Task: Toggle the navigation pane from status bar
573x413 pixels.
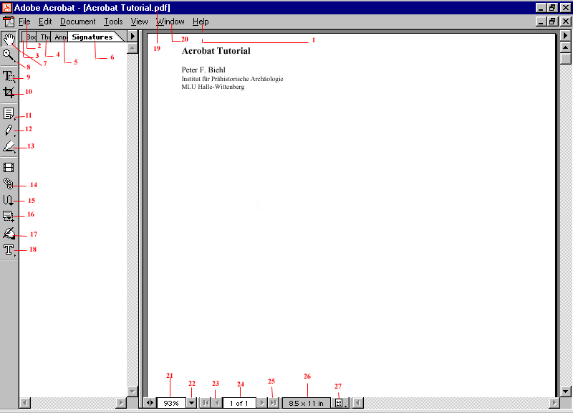Action: pyautogui.click(x=150, y=403)
